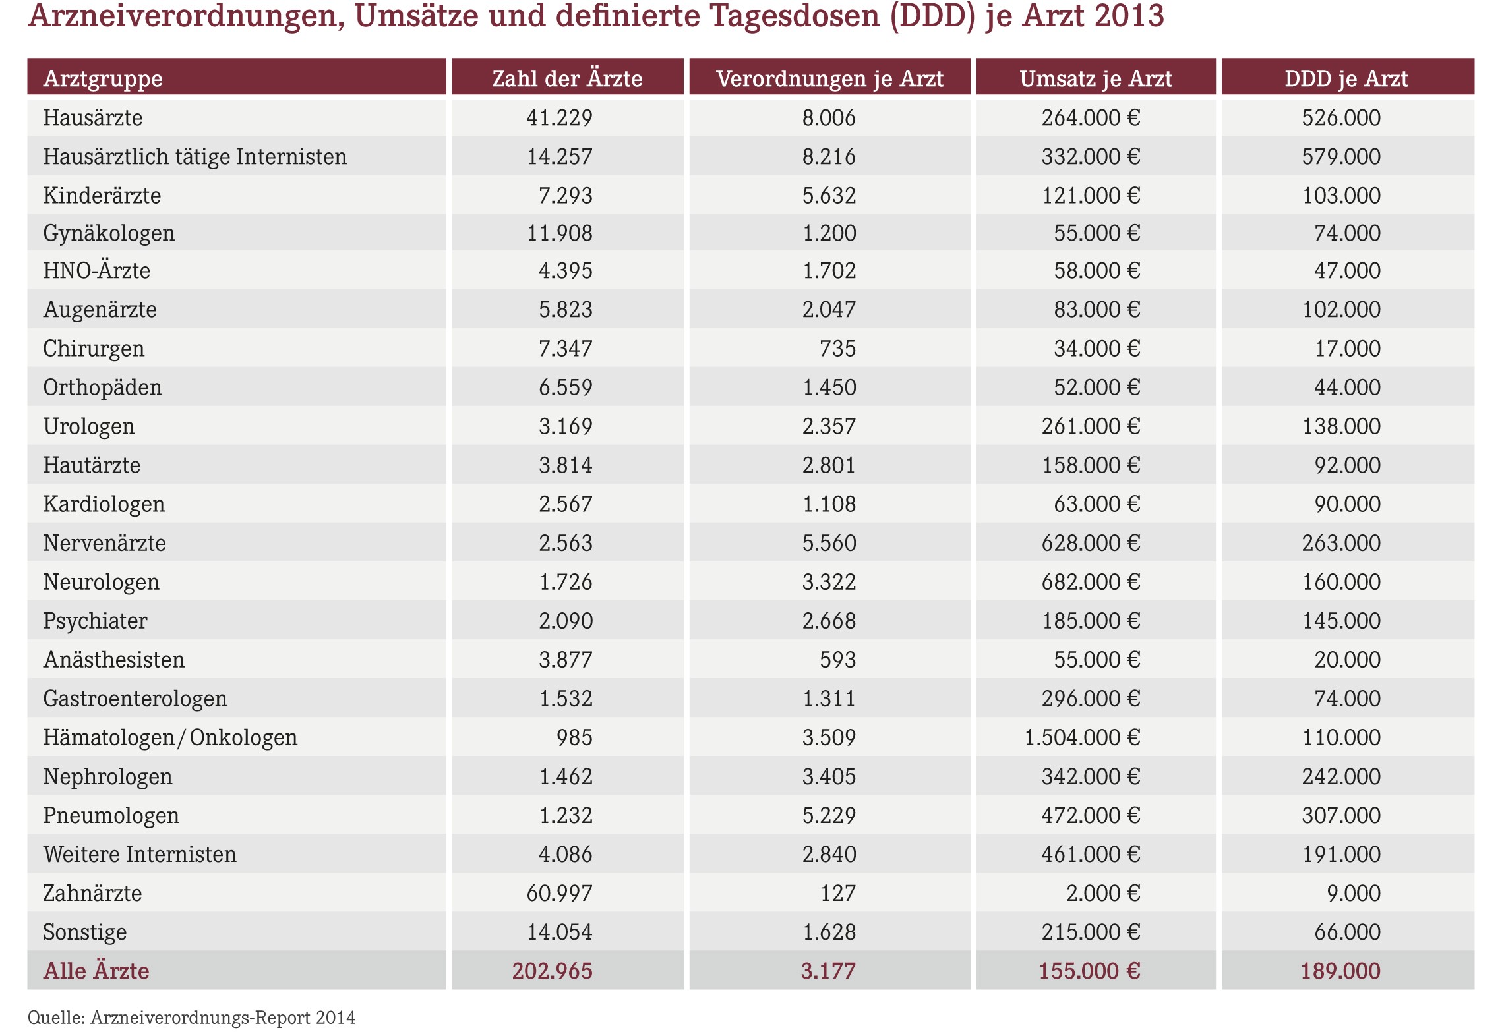1502x1032 pixels.
Task: Click the 'DDD je Arzt' column header
Action: [1348, 77]
